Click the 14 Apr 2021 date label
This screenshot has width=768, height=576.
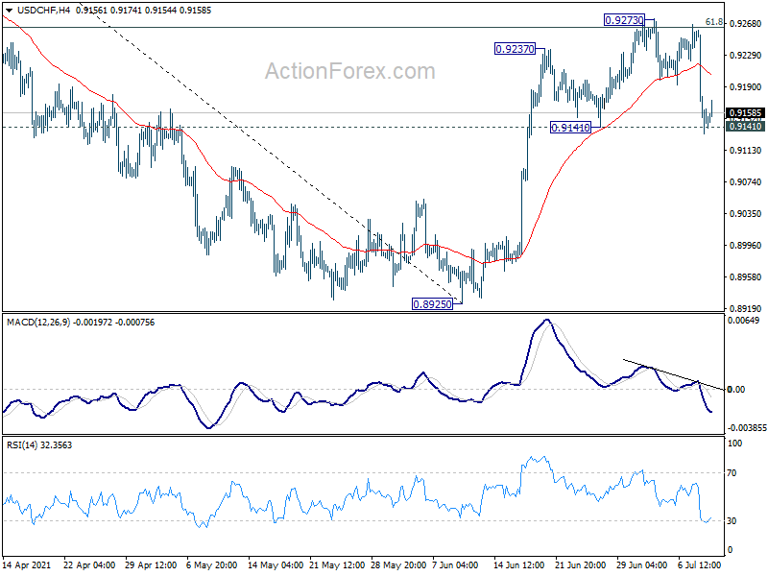click(x=27, y=564)
